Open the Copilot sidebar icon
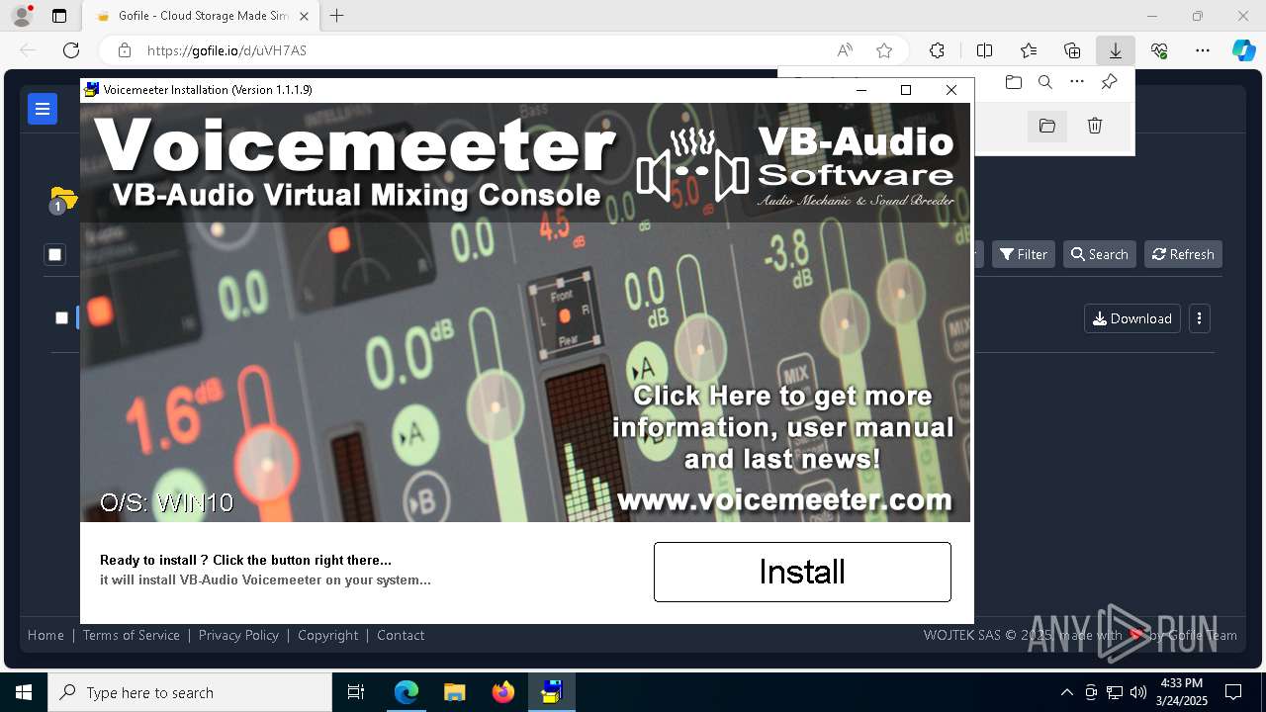 coord(1243,50)
